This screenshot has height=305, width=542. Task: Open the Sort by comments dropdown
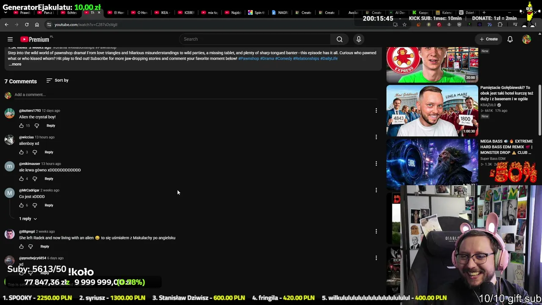pyautogui.click(x=57, y=80)
